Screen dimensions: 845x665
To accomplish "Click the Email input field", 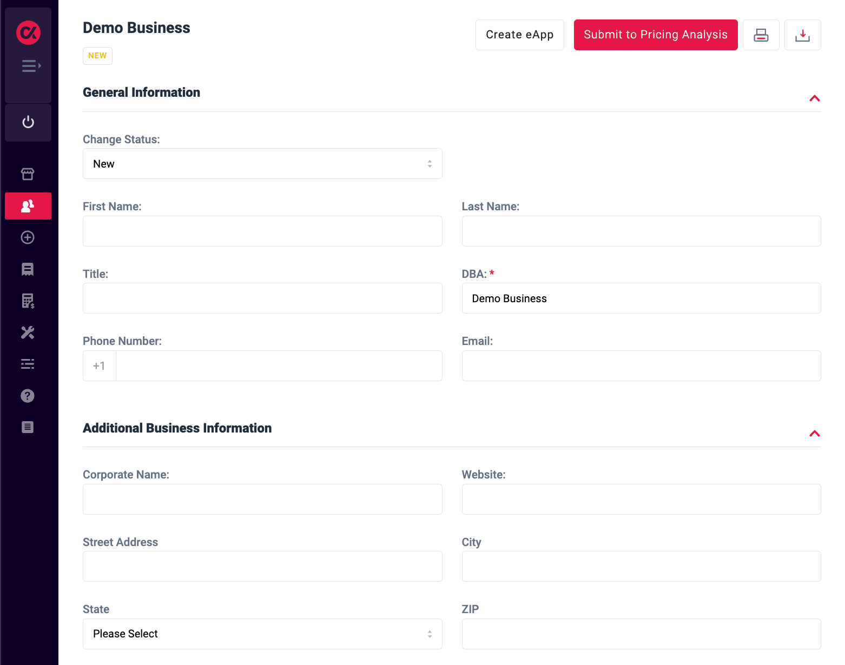I will [x=642, y=366].
